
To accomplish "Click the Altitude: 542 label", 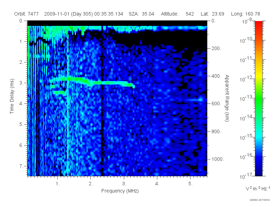I will click(x=177, y=14).
